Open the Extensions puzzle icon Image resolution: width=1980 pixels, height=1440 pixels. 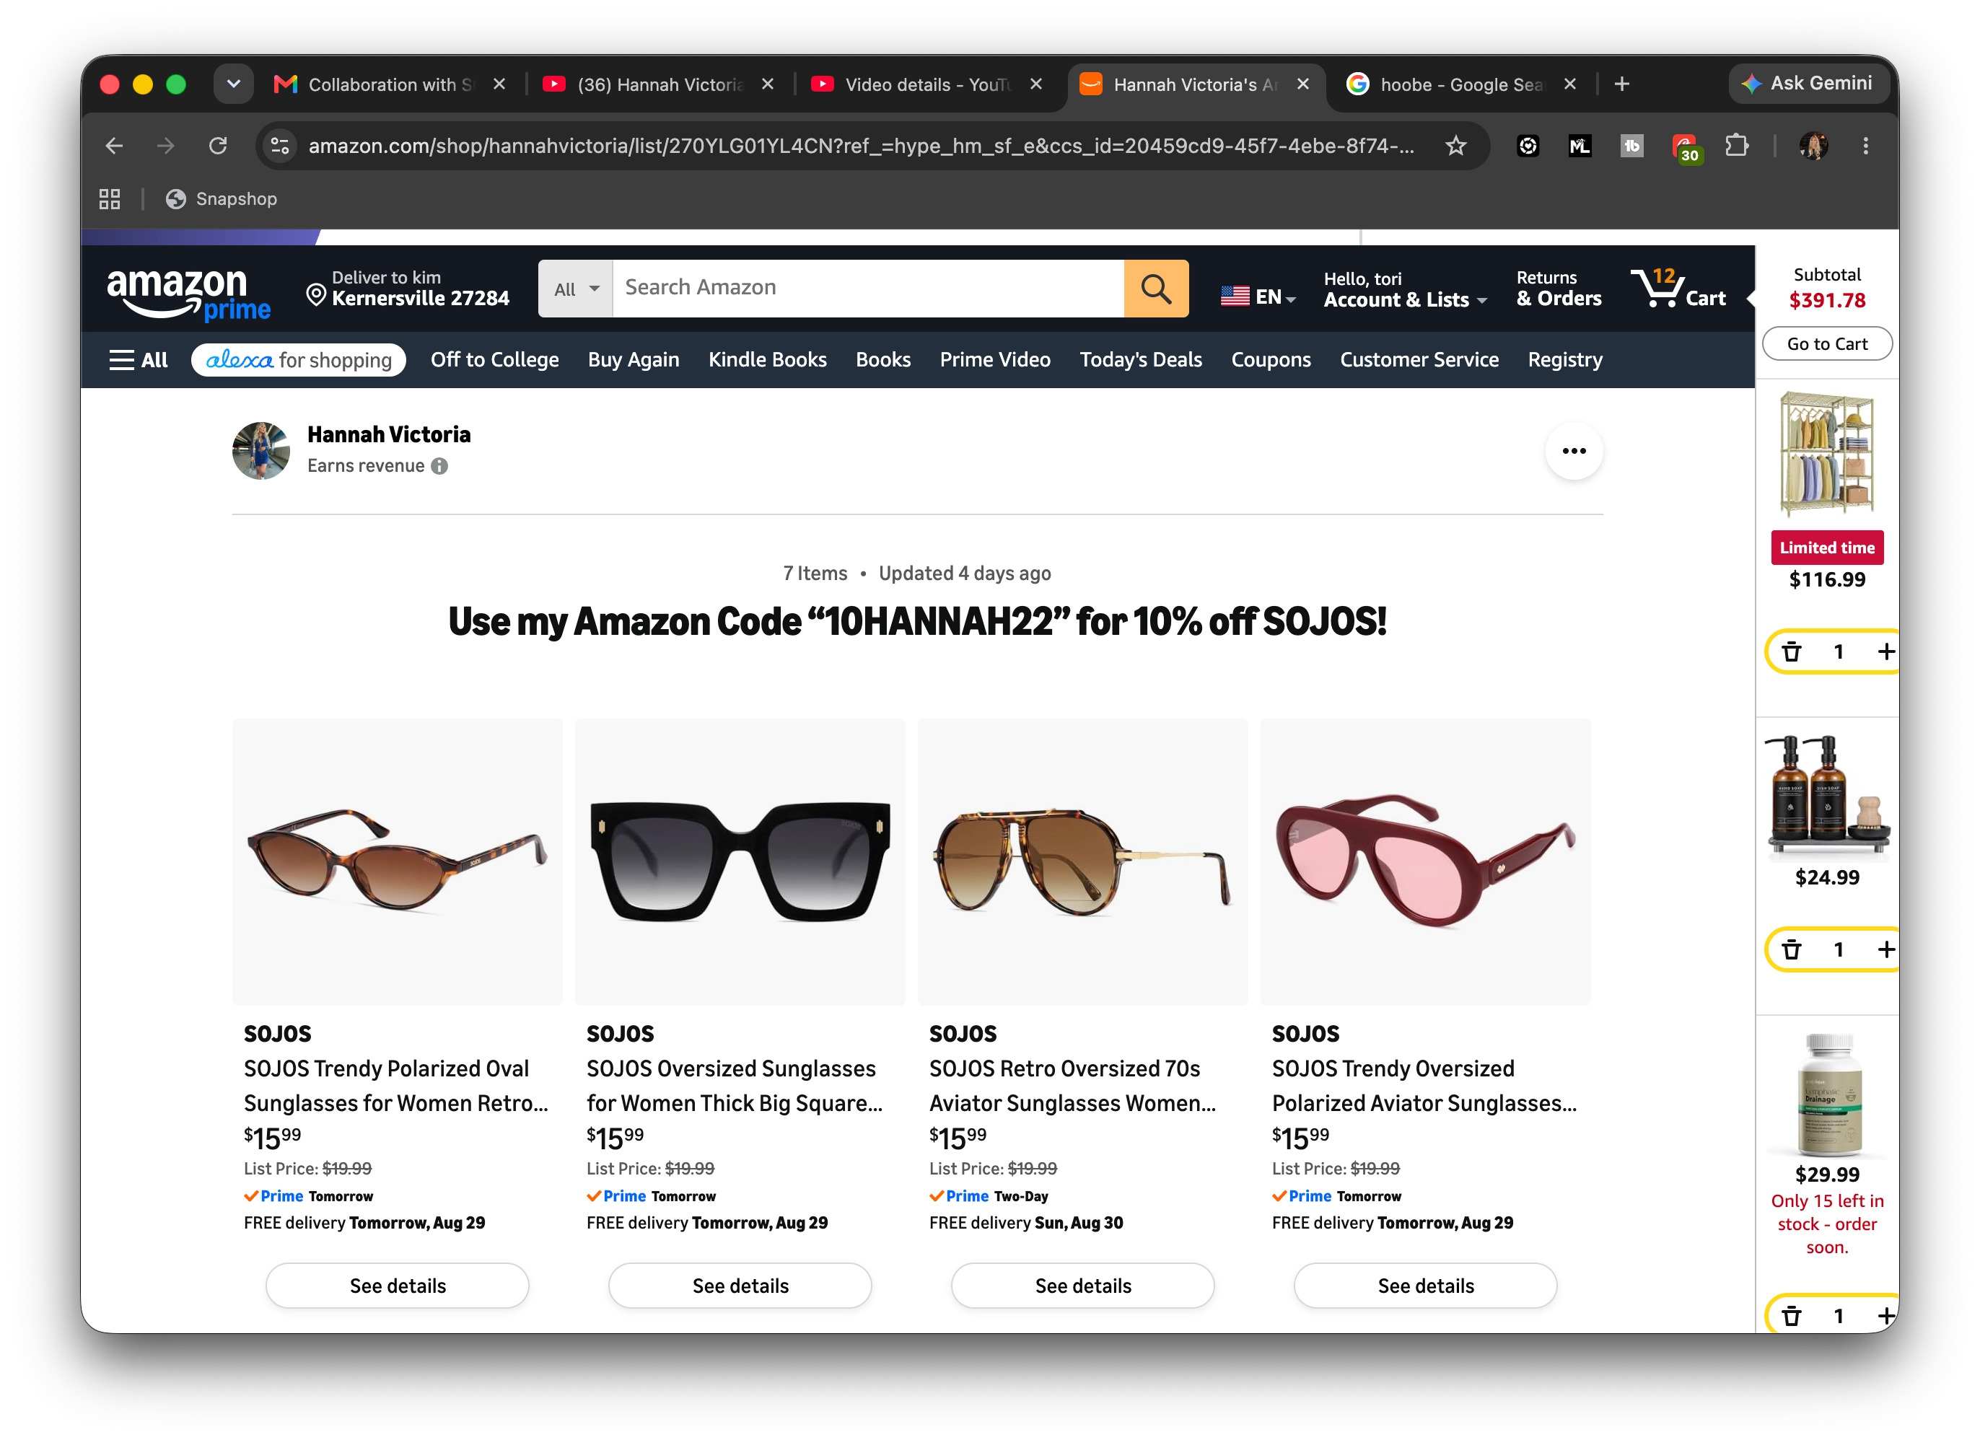[1738, 146]
